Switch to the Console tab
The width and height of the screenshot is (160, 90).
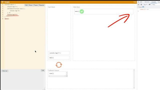pos(153,2)
